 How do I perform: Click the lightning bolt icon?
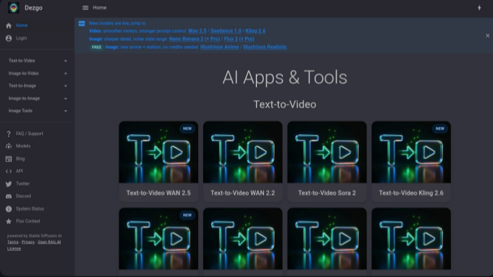pos(479,8)
